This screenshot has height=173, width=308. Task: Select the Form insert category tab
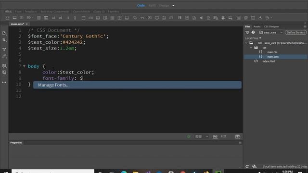[18, 12]
